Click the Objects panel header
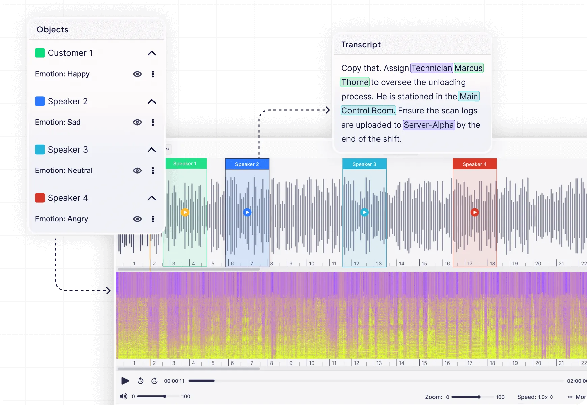The width and height of the screenshot is (587, 405). (97, 30)
